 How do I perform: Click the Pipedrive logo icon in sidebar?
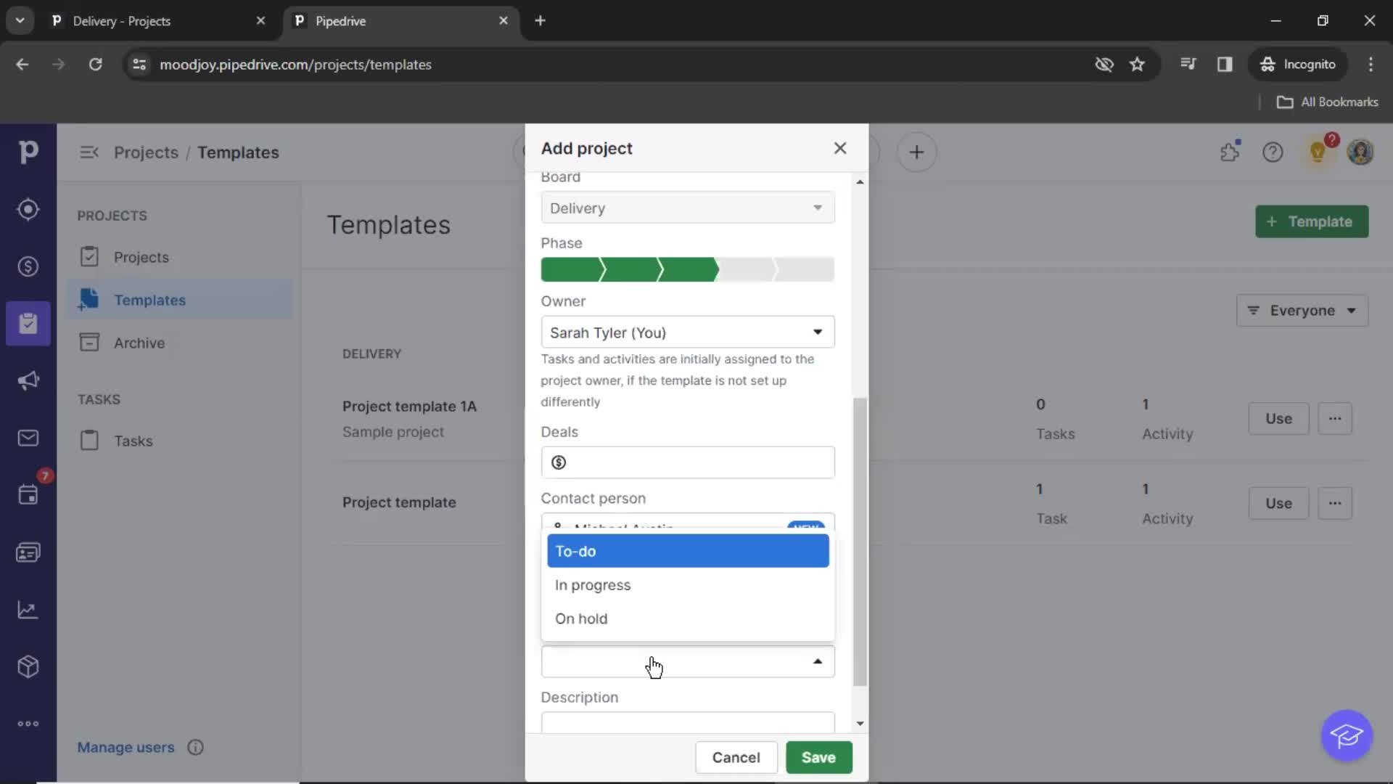click(x=28, y=152)
